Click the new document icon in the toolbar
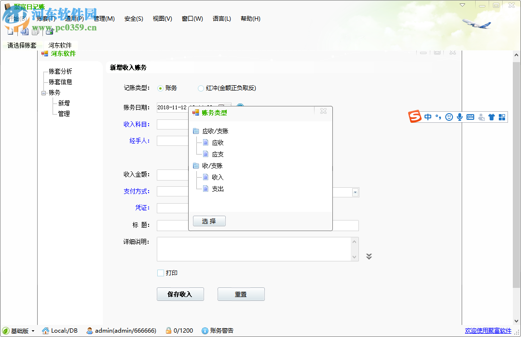521x337 pixels. [11, 31]
